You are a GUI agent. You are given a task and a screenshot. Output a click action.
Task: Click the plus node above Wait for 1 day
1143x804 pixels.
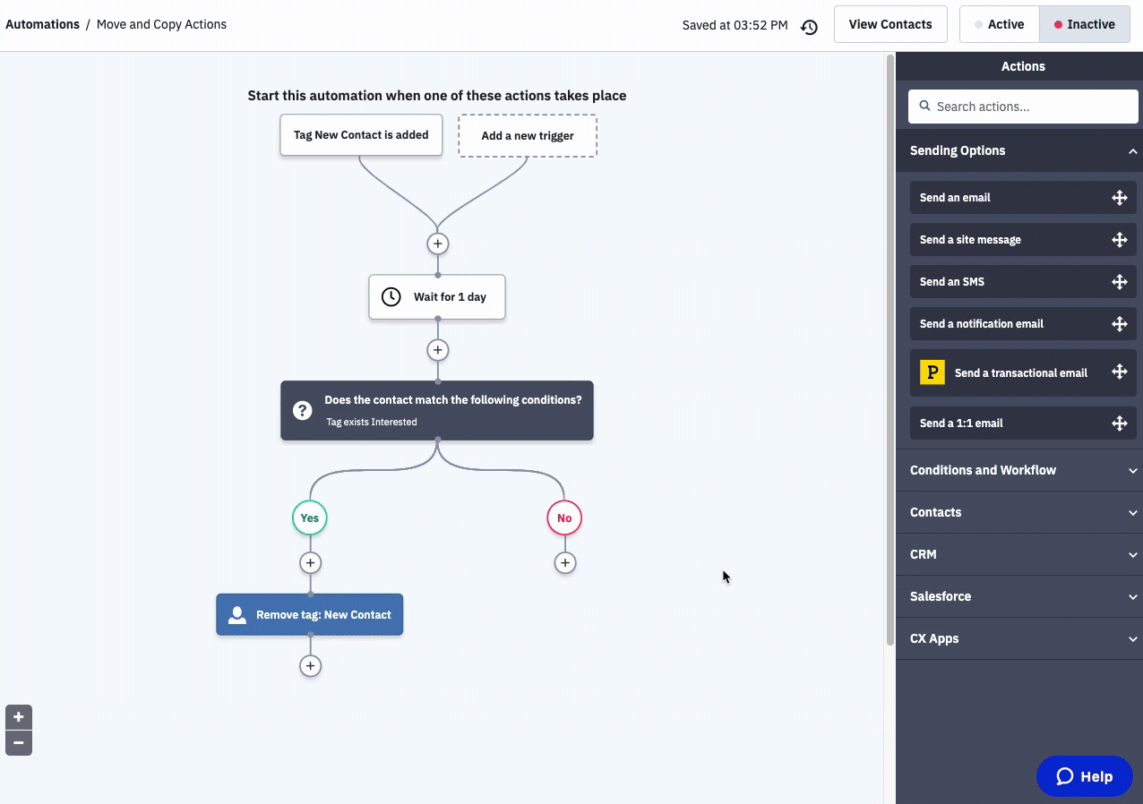[437, 244]
